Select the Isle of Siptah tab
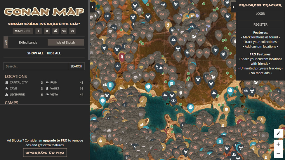 pyautogui.click(x=66, y=43)
